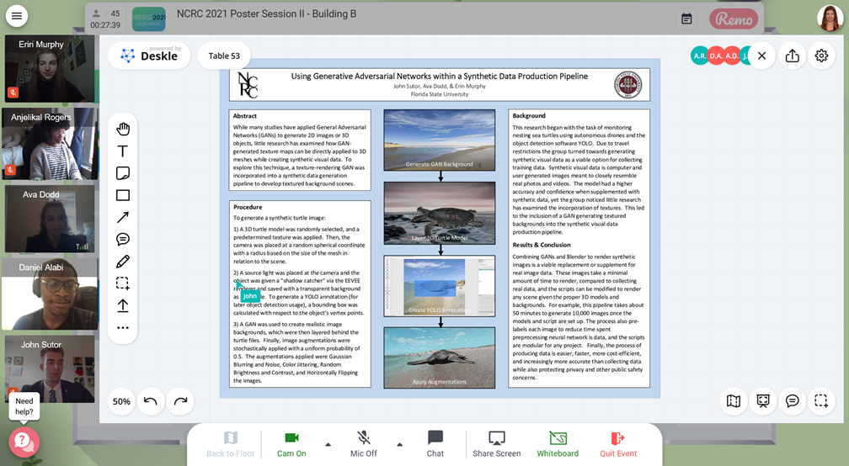Viewport: 849px width, 466px height.
Task: Toggle the Whiteboard view off
Action: [x=558, y=443]
